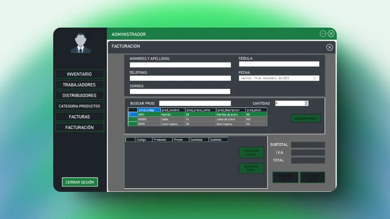Click the cable de cobre description cell
The image size is (390, 219).
[231, 119]
